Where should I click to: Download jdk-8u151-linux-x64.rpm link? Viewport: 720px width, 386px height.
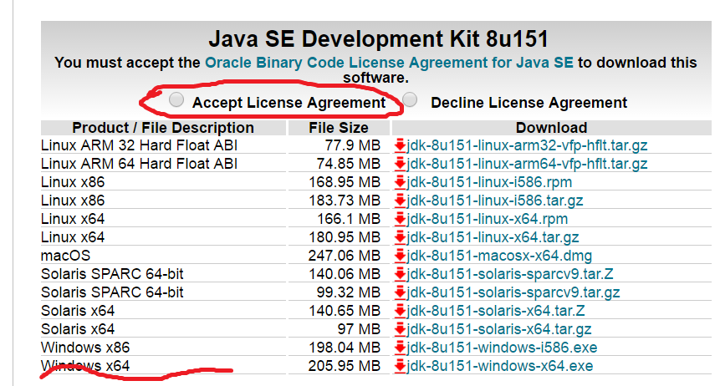coord(488,219)
